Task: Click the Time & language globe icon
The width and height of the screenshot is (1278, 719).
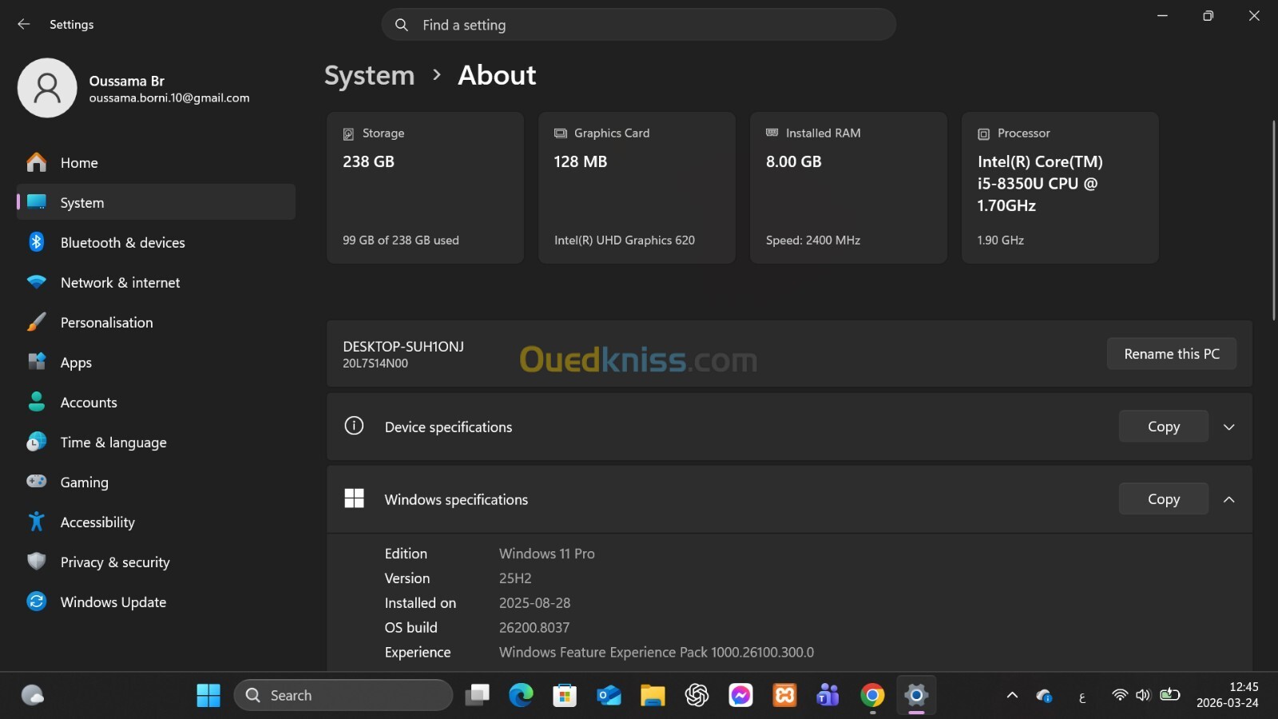Action: pyautogui.click(x=37, y=442)
